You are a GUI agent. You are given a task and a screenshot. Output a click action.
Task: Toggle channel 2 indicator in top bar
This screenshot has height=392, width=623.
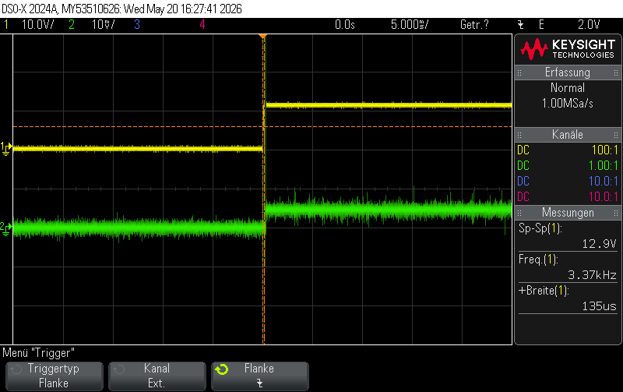coord(91,25)
